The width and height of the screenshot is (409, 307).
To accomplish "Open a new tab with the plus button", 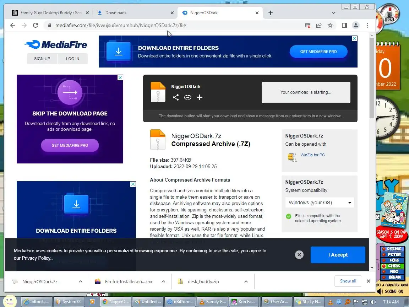I will (x=271, y=13).
